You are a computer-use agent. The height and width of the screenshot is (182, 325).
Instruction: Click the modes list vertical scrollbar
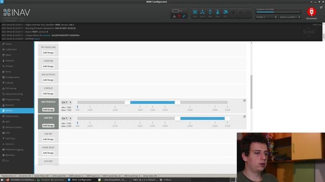pyautogui.click(x=251, y=92)
